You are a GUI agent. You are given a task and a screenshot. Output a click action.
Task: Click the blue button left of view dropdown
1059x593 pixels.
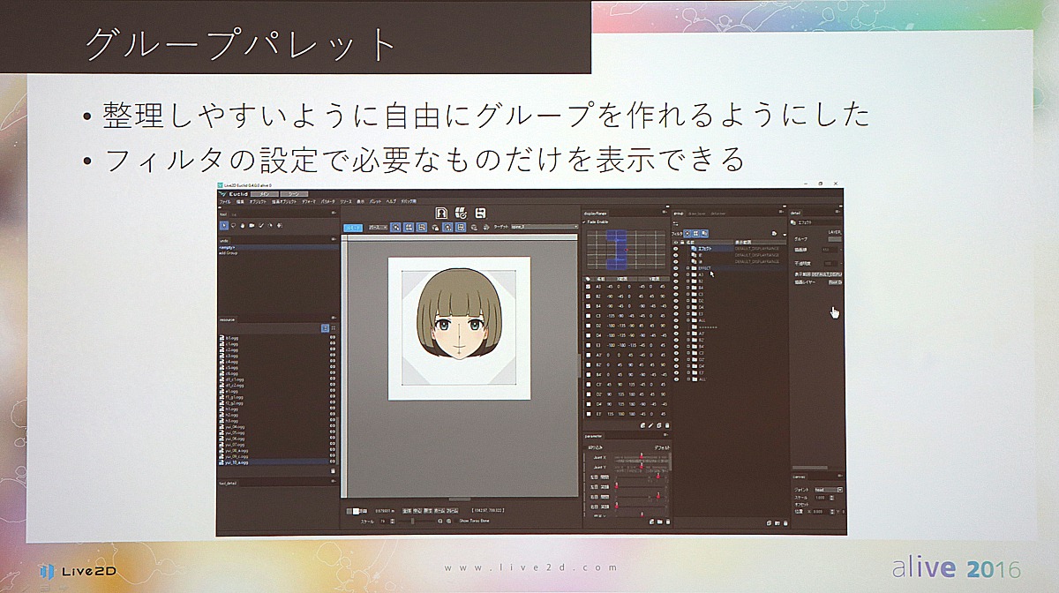[352, 227]
